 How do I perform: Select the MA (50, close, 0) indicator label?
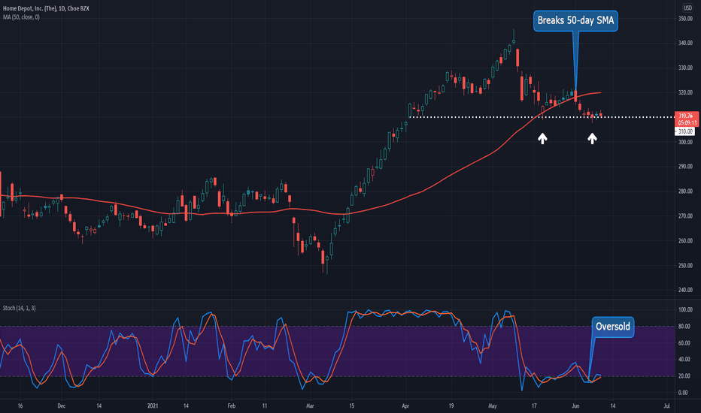point(21,17)
